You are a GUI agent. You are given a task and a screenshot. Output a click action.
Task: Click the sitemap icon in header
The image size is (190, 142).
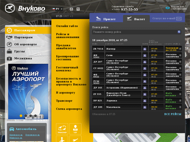pyautogui.click(x=78, y=9)
